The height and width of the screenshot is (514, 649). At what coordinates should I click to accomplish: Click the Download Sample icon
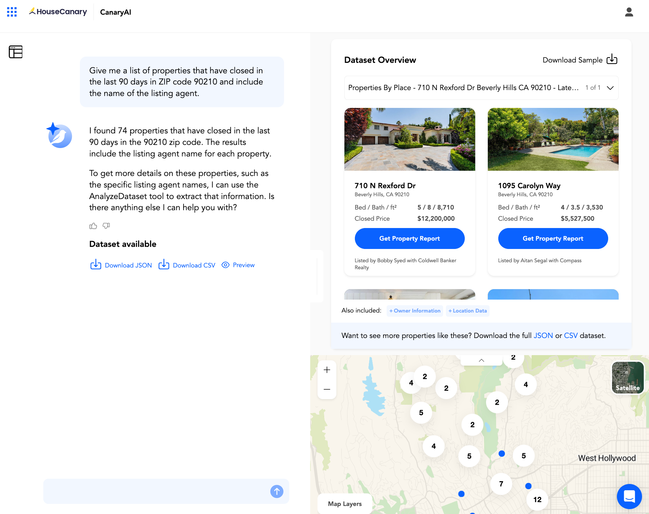[612, 60]
